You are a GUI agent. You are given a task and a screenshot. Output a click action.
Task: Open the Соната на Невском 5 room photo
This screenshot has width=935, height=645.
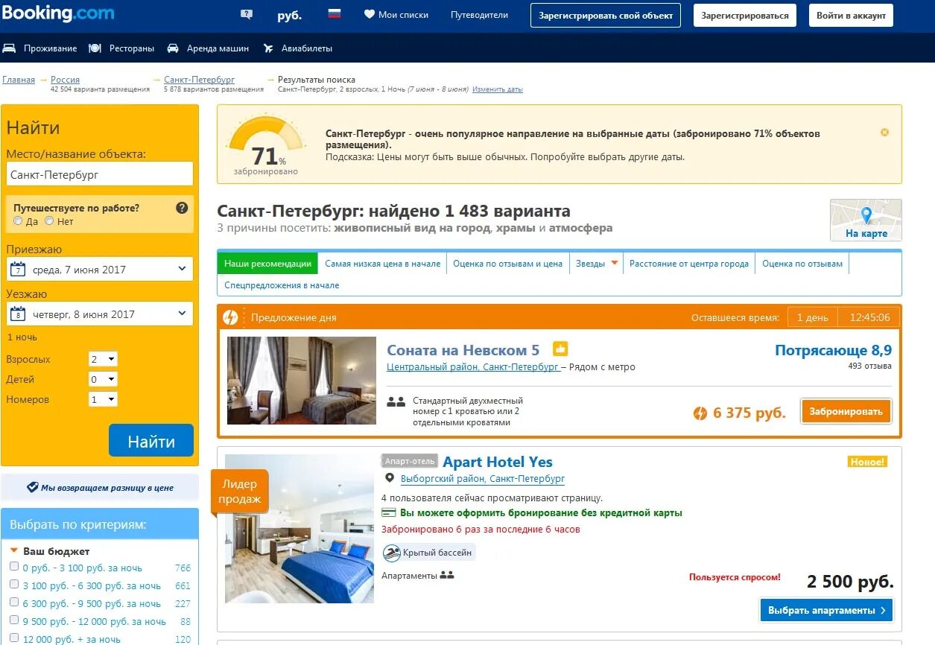[x=302, y=381]
